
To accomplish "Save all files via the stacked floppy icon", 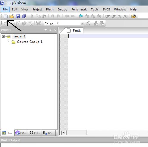I will tap(24, 16).
